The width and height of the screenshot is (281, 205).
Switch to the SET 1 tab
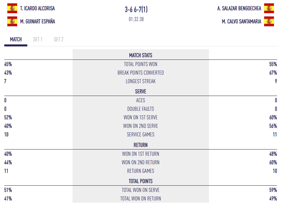(38, 39)
